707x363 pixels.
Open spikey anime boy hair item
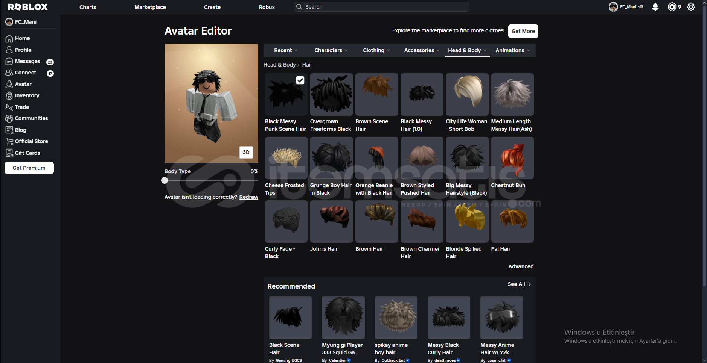(x=396, y=318)
